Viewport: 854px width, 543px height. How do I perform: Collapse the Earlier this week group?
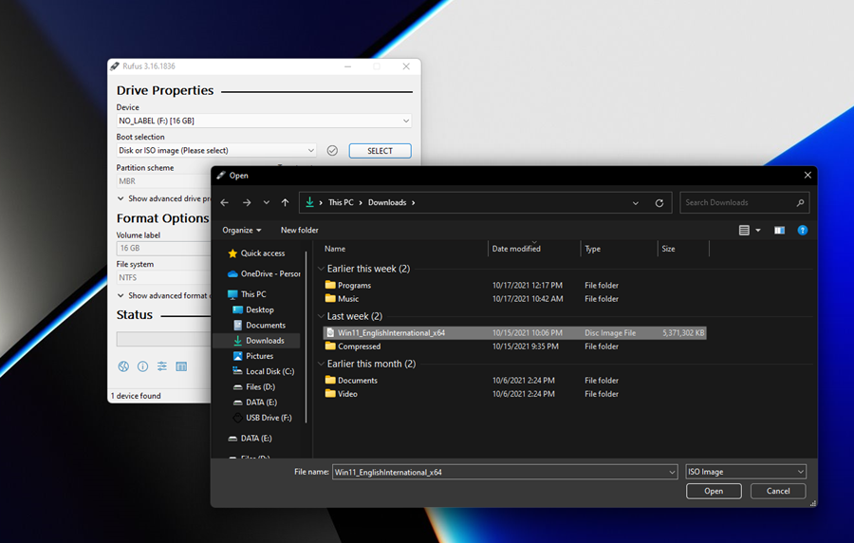pos(322,269)
